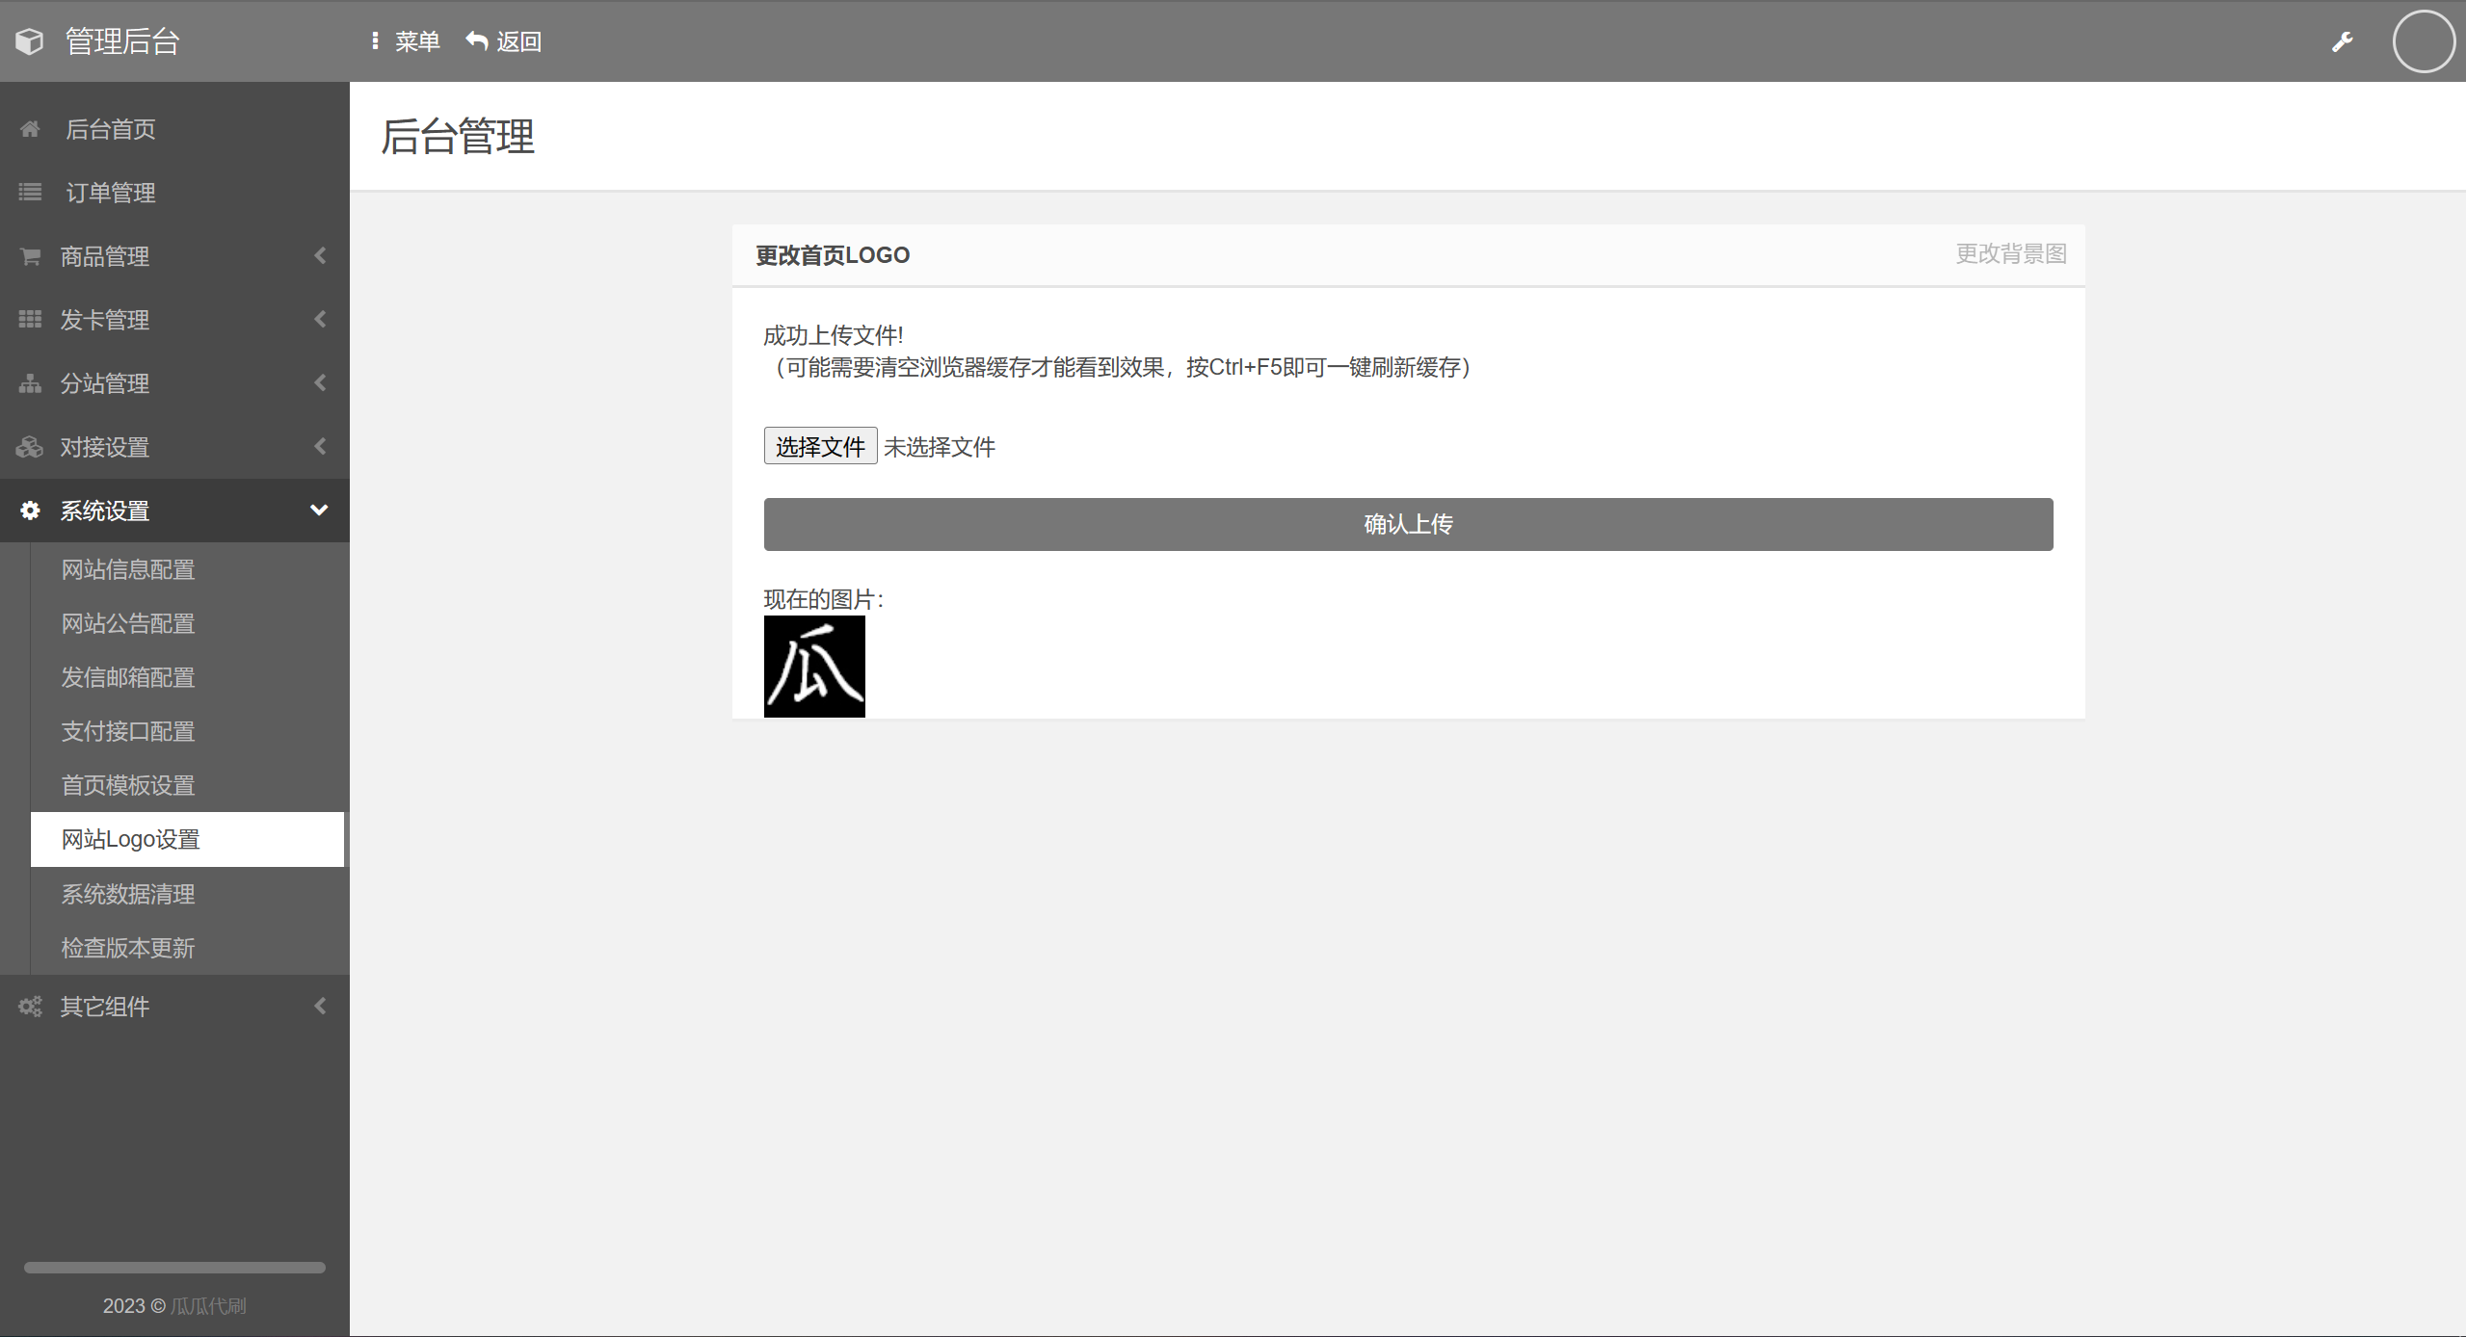Collapse the 系统设置 section chevron

[319, 511]
